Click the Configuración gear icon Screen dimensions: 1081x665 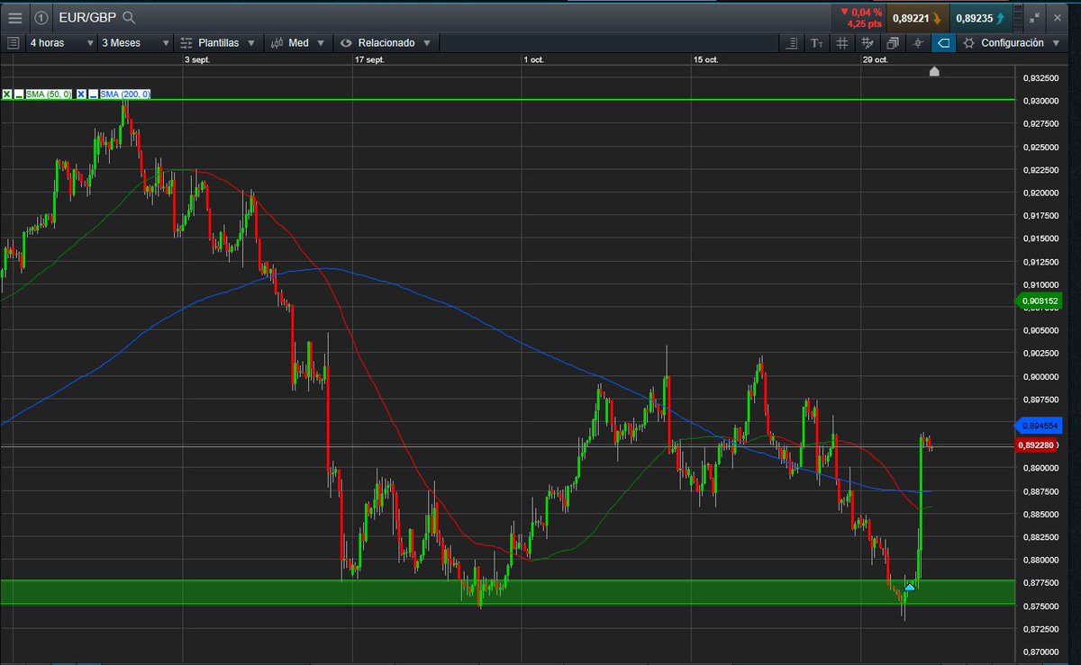(x=968, y=42)
